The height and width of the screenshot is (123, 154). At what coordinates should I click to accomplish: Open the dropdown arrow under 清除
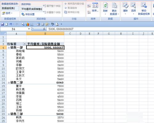125,14
